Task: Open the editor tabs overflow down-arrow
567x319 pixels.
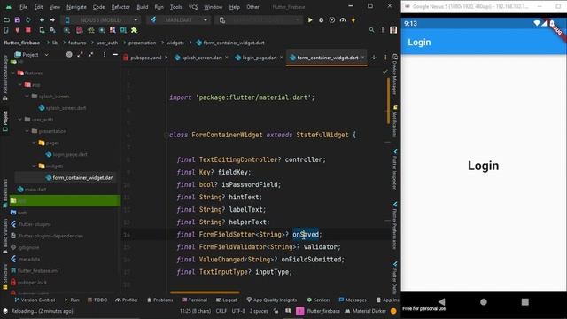Action: coord(374,57)
